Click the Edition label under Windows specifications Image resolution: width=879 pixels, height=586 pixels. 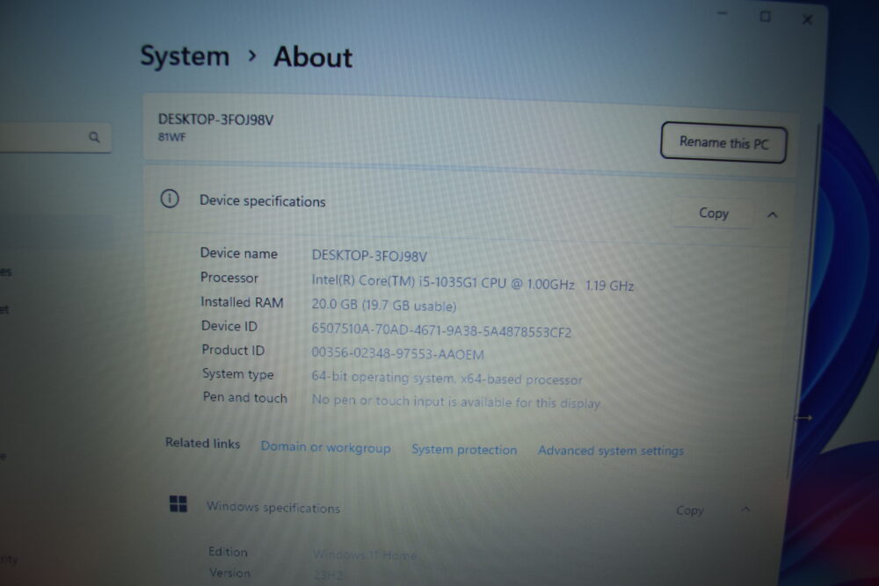coord(228,551)
